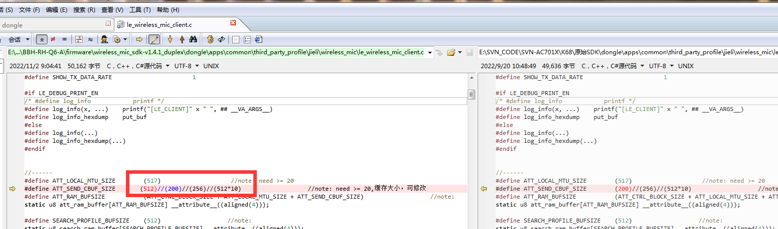Open the 工具 (T) menu
Image resolution: width=778 pixels, height=229 pixels.
click(140, 9)
